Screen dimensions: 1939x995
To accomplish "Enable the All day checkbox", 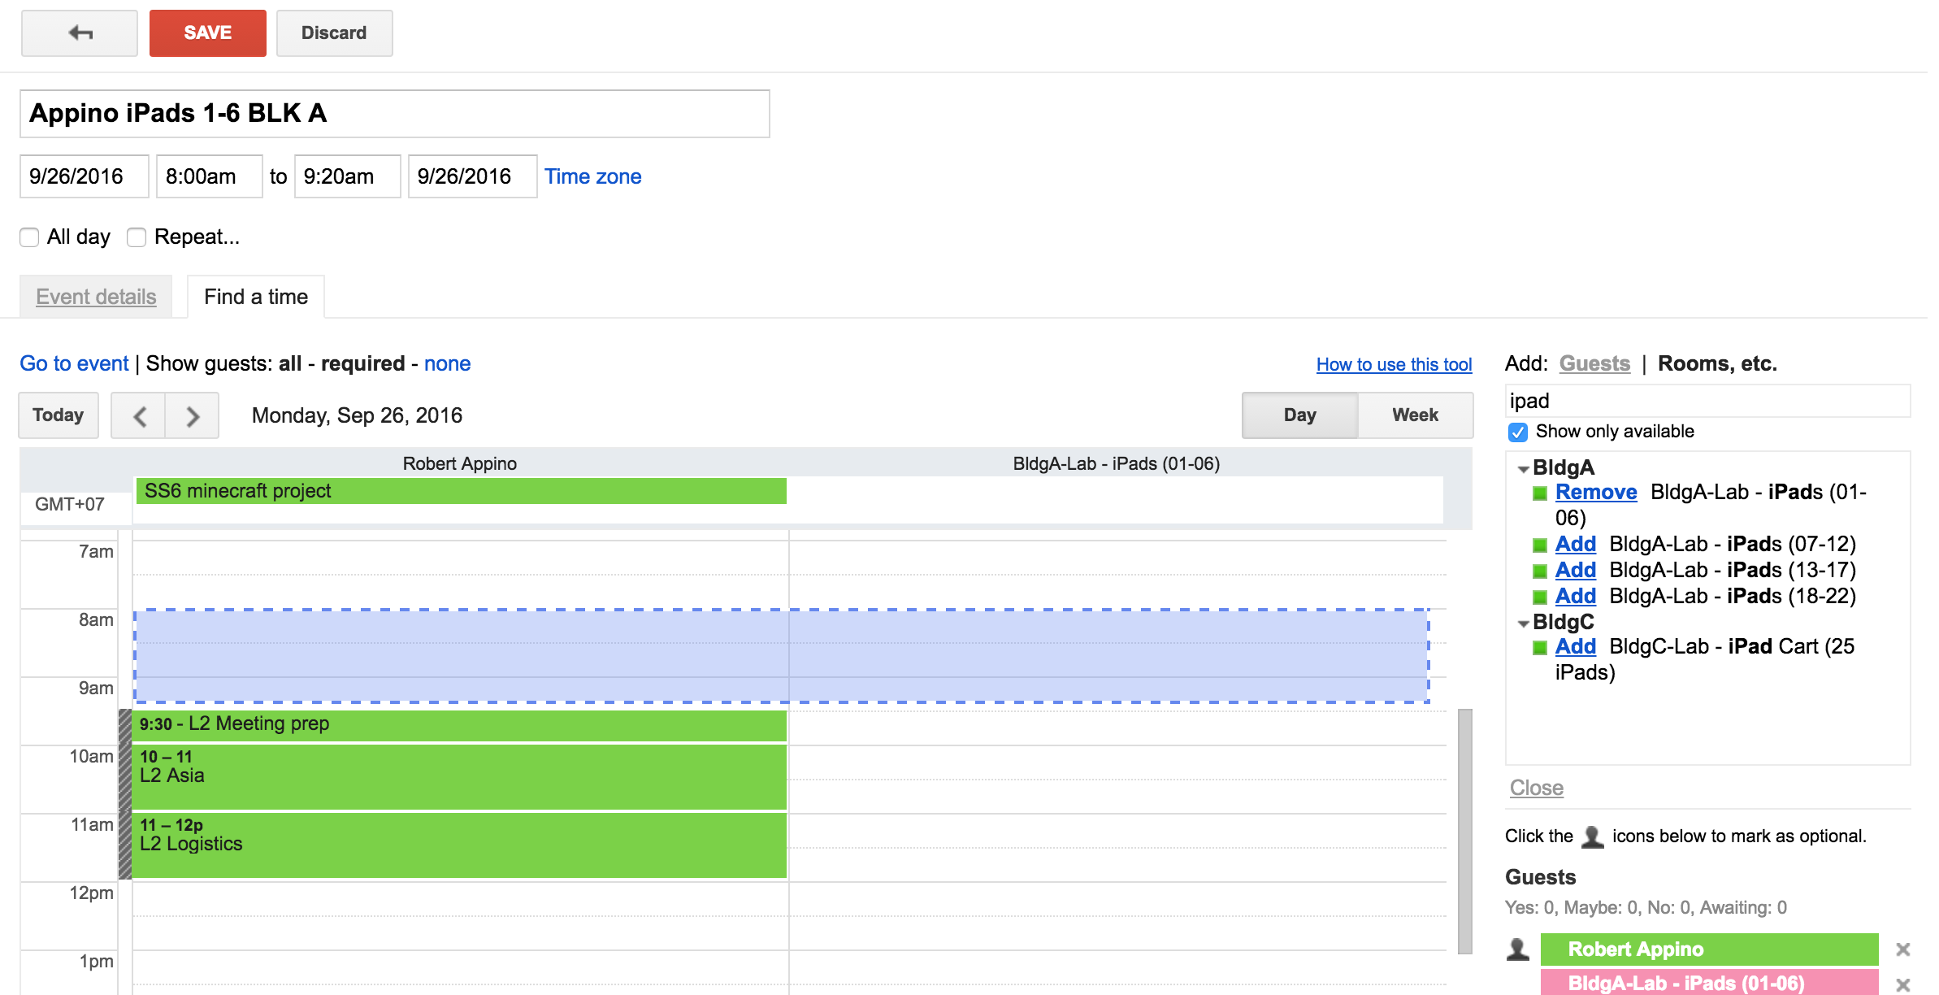I will 29,237.
